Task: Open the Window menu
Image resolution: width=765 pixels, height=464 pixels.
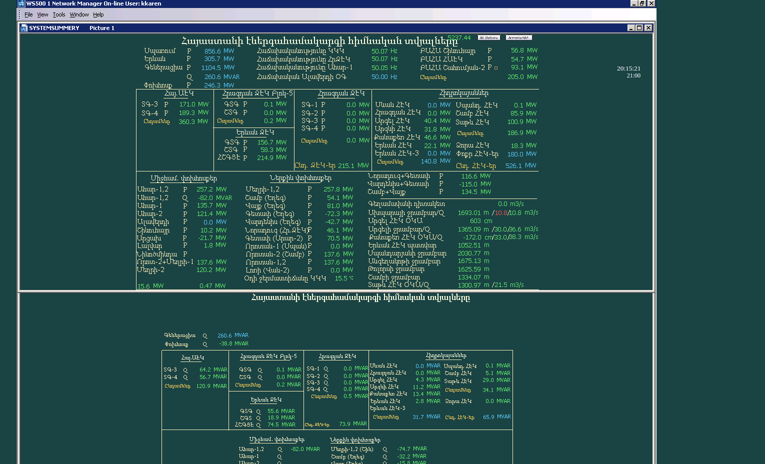Action: coord(79,14)
